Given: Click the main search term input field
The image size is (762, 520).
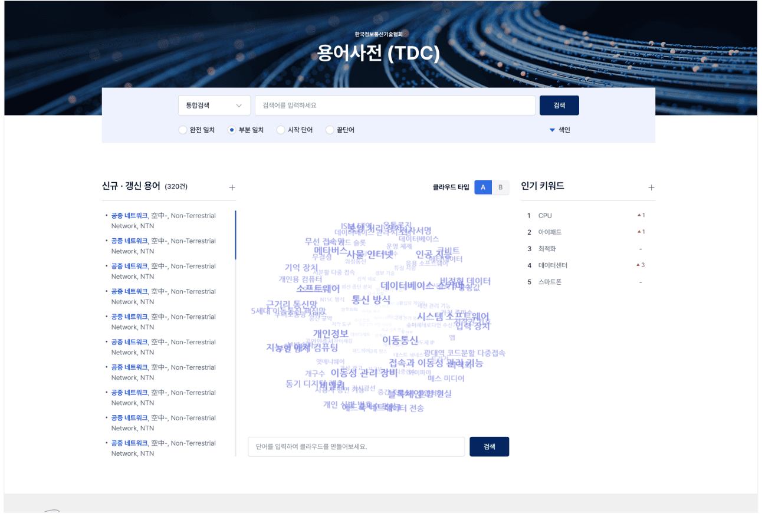Looking at the screenshot, I should (x=395, y=106).
